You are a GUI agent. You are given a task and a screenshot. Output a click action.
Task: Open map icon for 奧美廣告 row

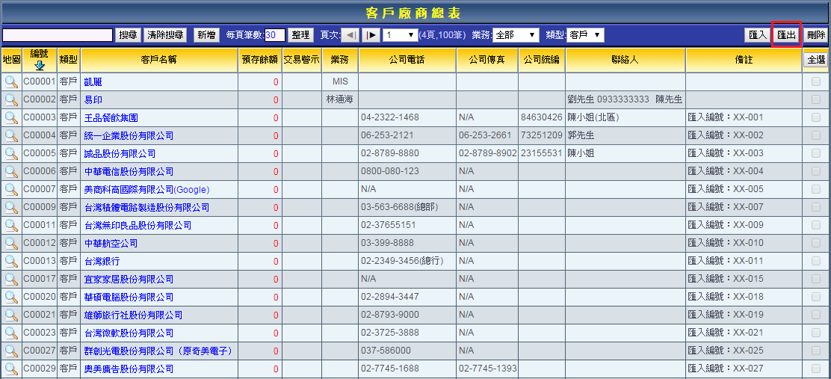[x=11, y=369]
